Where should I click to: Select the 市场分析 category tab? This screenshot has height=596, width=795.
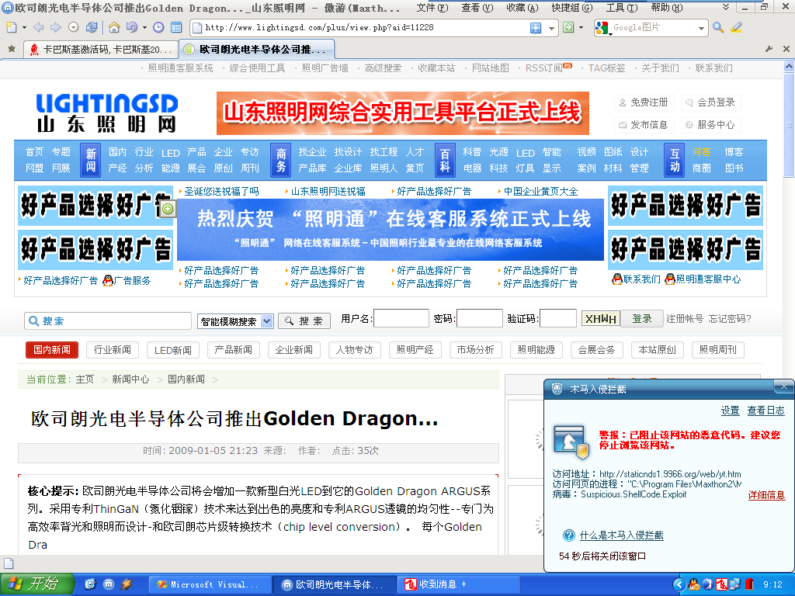point(476,350)
